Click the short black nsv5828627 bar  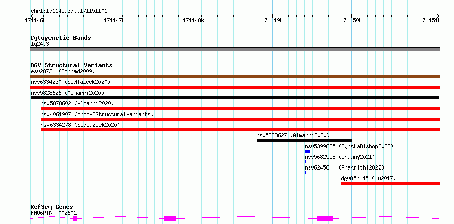click(x=305, y=141)
